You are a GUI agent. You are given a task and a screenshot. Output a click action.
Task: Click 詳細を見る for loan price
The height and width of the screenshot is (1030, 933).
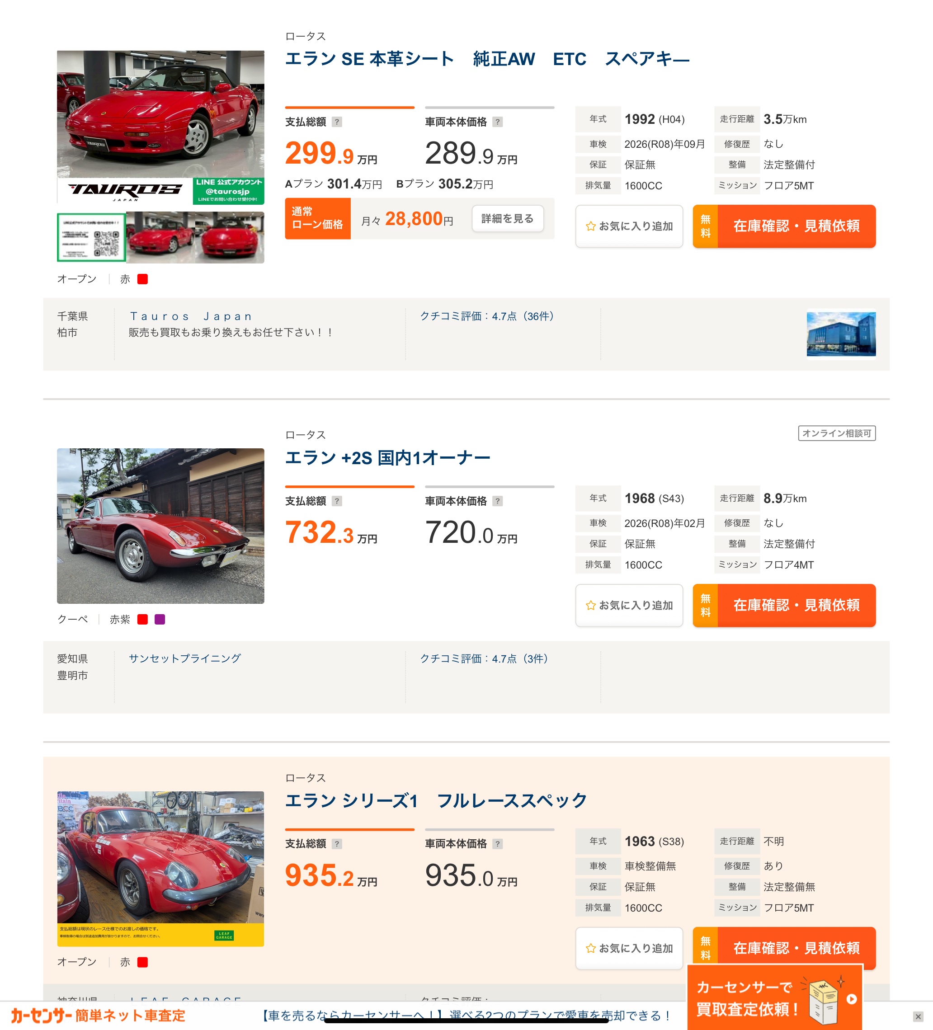click(x=507, y=219)
